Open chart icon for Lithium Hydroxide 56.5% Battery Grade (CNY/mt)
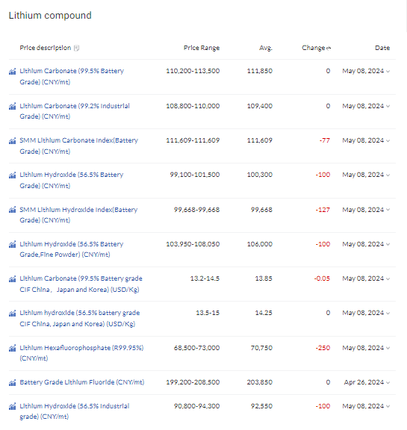 [x=13, y=175]
